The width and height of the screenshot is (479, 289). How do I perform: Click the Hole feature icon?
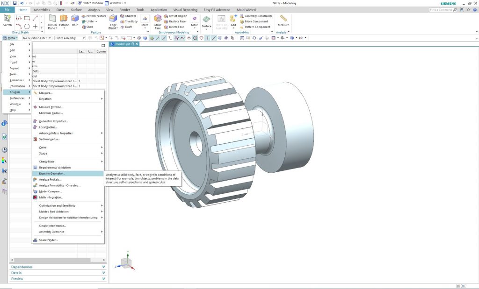[75, 20]
